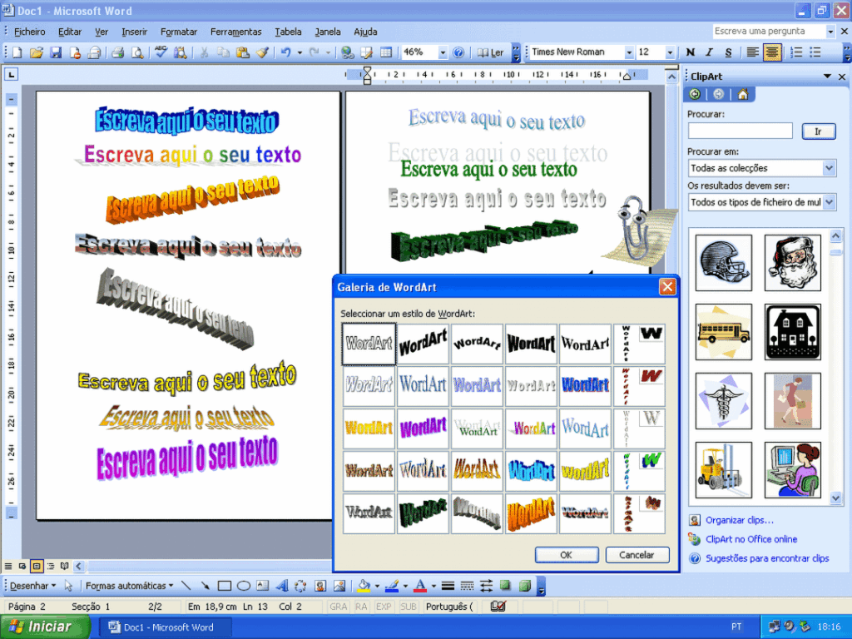Click the Fill Color paint bucket swatch
Screen dimensions: 852x639
(x=364, y=586)
